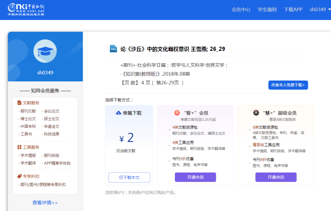Image resolution: width=331 pixels, height=211 pixels.
Task: Click 仅当前文献 caption
Action: click(126, 151)
